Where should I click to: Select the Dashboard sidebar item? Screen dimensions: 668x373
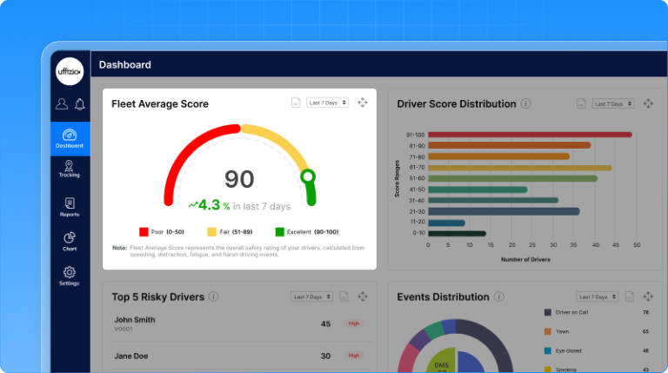point(70,138)
